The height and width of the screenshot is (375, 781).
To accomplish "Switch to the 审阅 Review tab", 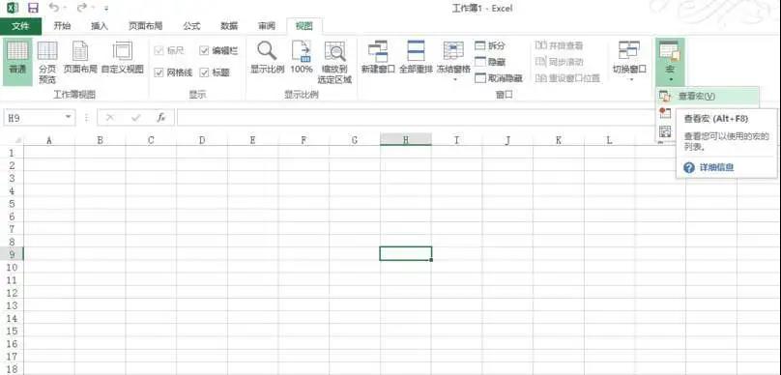I will coord(267,26).
